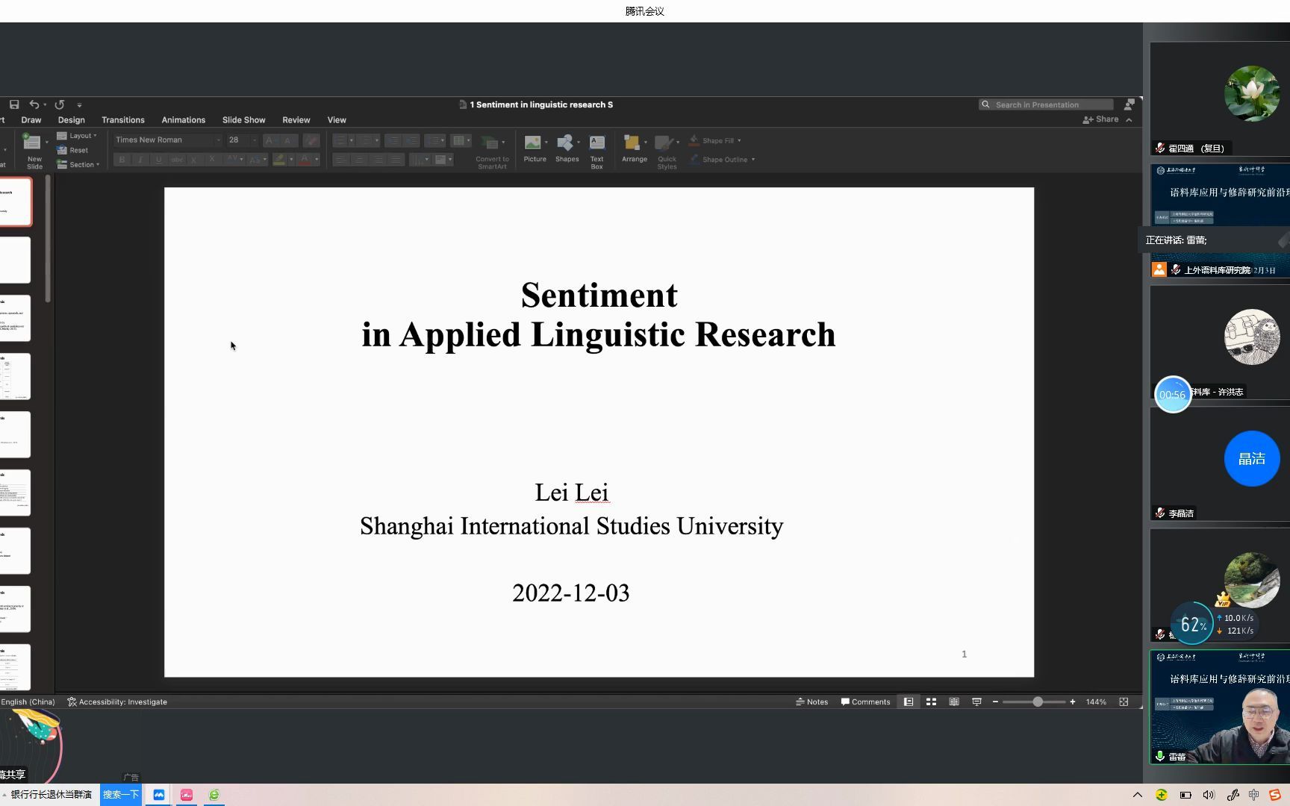Toggle underline formatting
Image resolution: width=1290 pixels, height=806 pixels.
coord(158,160)
